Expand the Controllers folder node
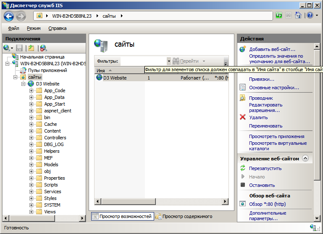323x234 pixels. coord(31,138)
